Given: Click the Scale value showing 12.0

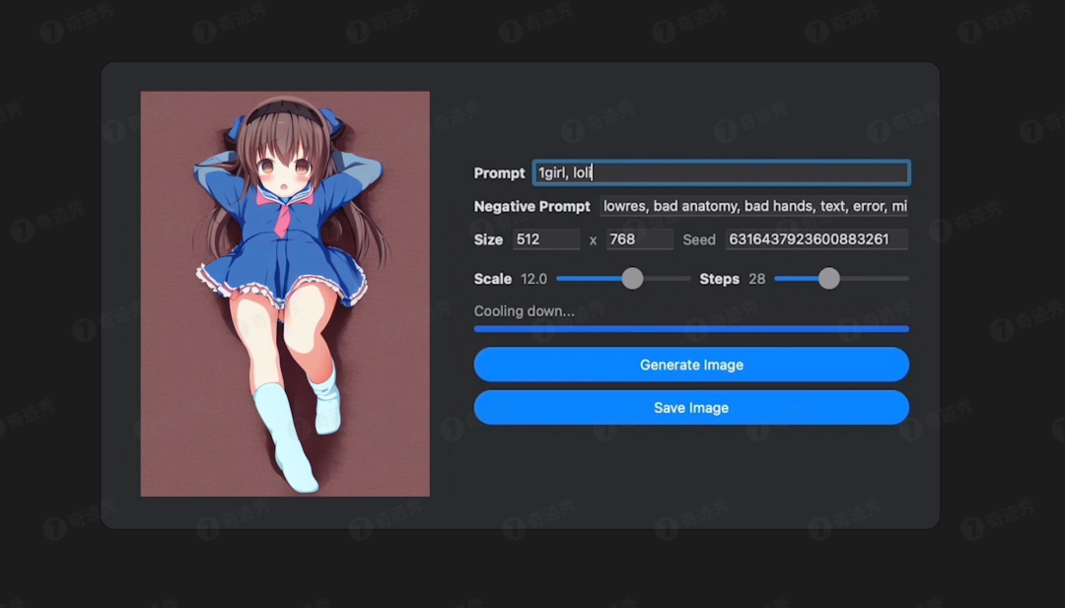Looking at the screenshot, I should point(534,279).
